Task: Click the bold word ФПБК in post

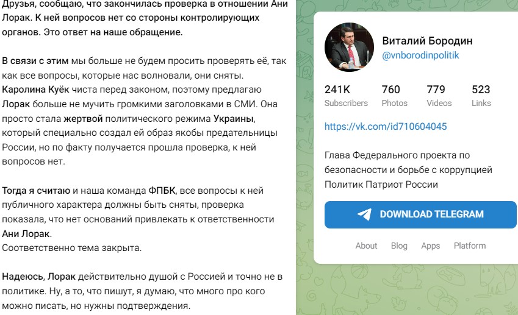Action: click(x=162, y=190)
